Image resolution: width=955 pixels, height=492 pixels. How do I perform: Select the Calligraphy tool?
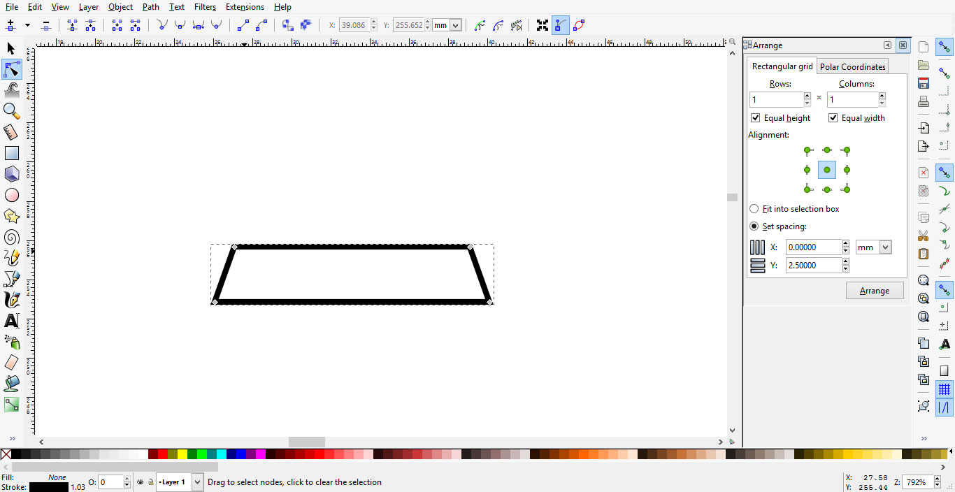(11, 300)
